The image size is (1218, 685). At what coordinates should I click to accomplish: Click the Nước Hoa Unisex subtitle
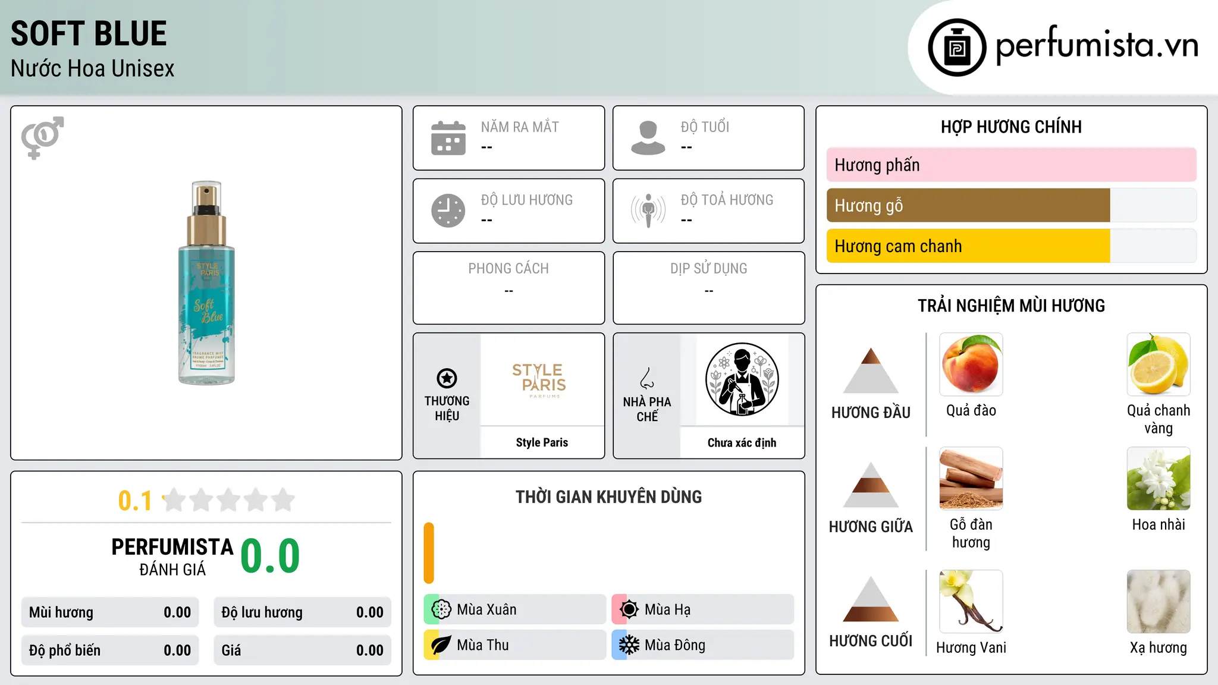[92, 69]
